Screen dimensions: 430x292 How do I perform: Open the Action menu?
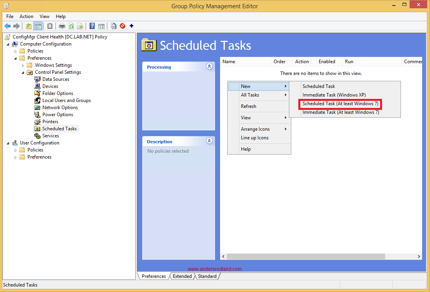pyautogui.click(x=26, y=16)
